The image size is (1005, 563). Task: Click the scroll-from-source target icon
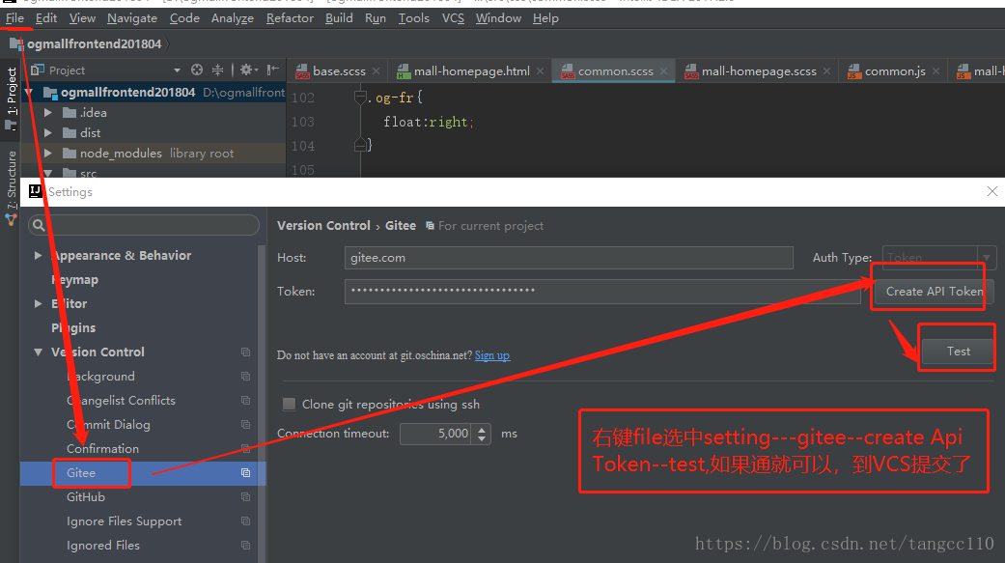click(197, 70)
